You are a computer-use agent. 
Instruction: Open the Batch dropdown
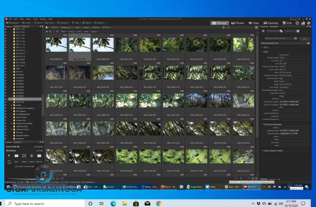pyautogui.click(x=39, y=23)
